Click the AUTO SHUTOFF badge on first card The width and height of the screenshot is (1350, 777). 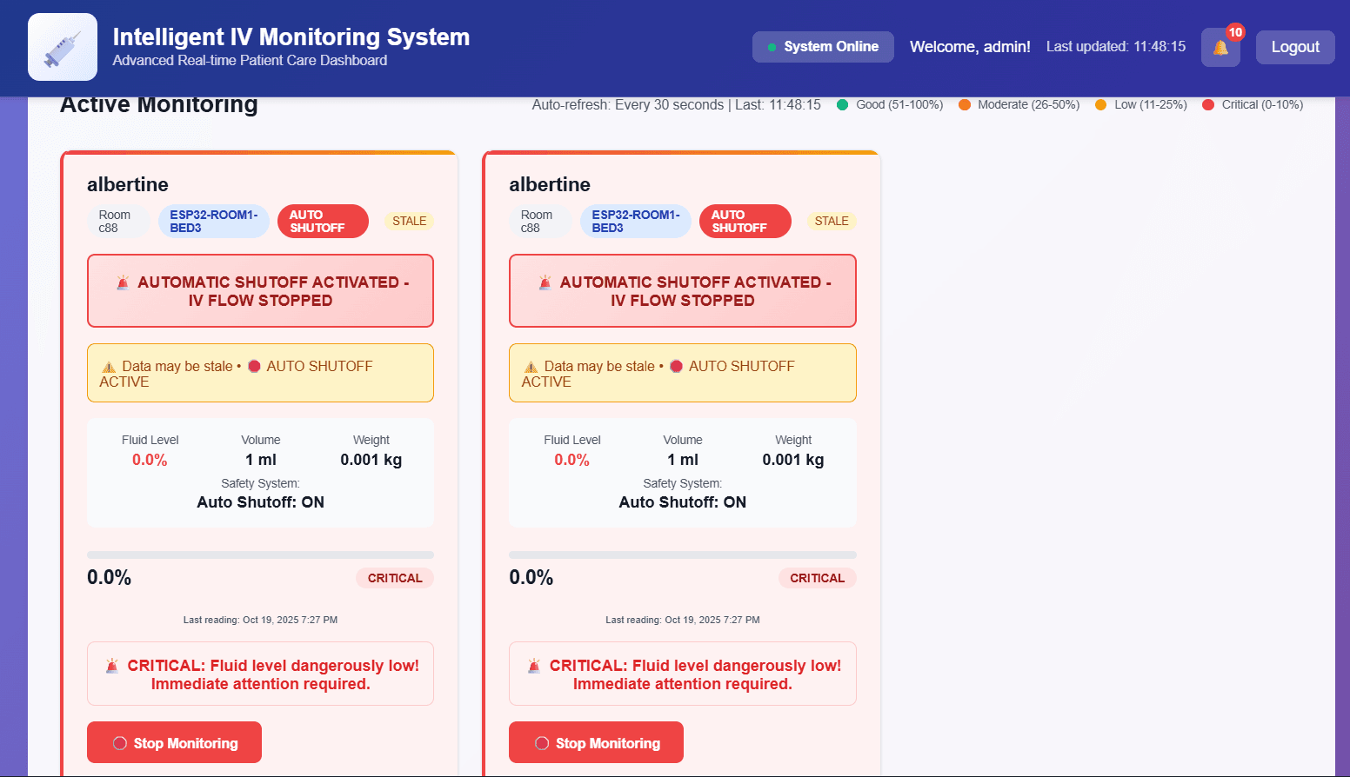323,221
